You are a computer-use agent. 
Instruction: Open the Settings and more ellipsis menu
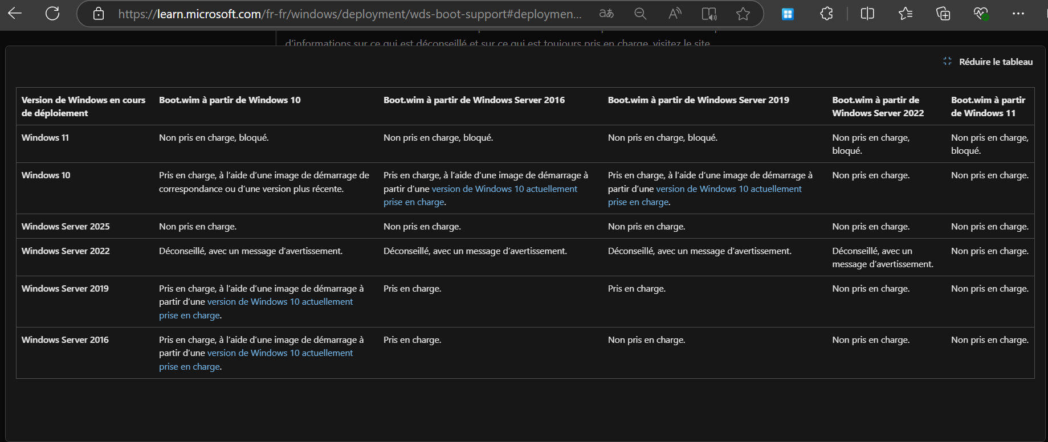coord(1018,14)
